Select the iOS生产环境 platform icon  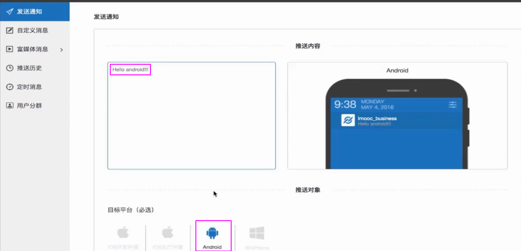click(168, 233)
